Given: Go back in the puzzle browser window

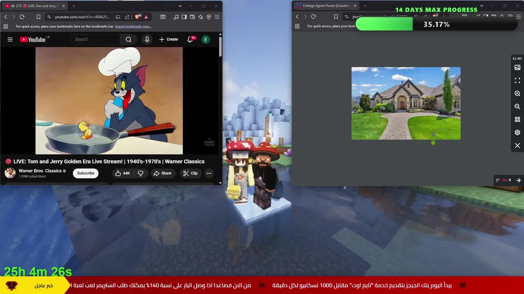Looking at the screenshot, I should coord(297,17).
